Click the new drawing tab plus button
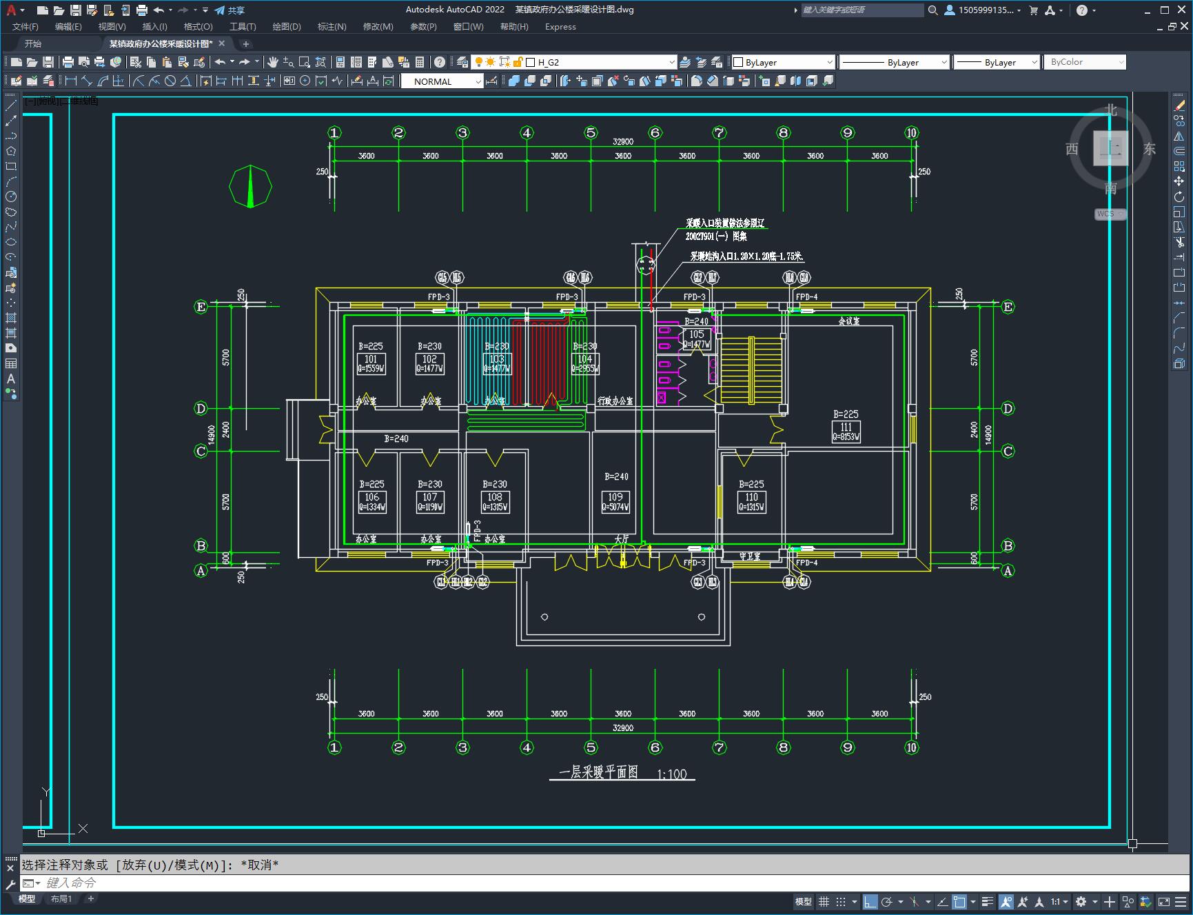Viewport: 1193px width, 915px height. [246, 43]
